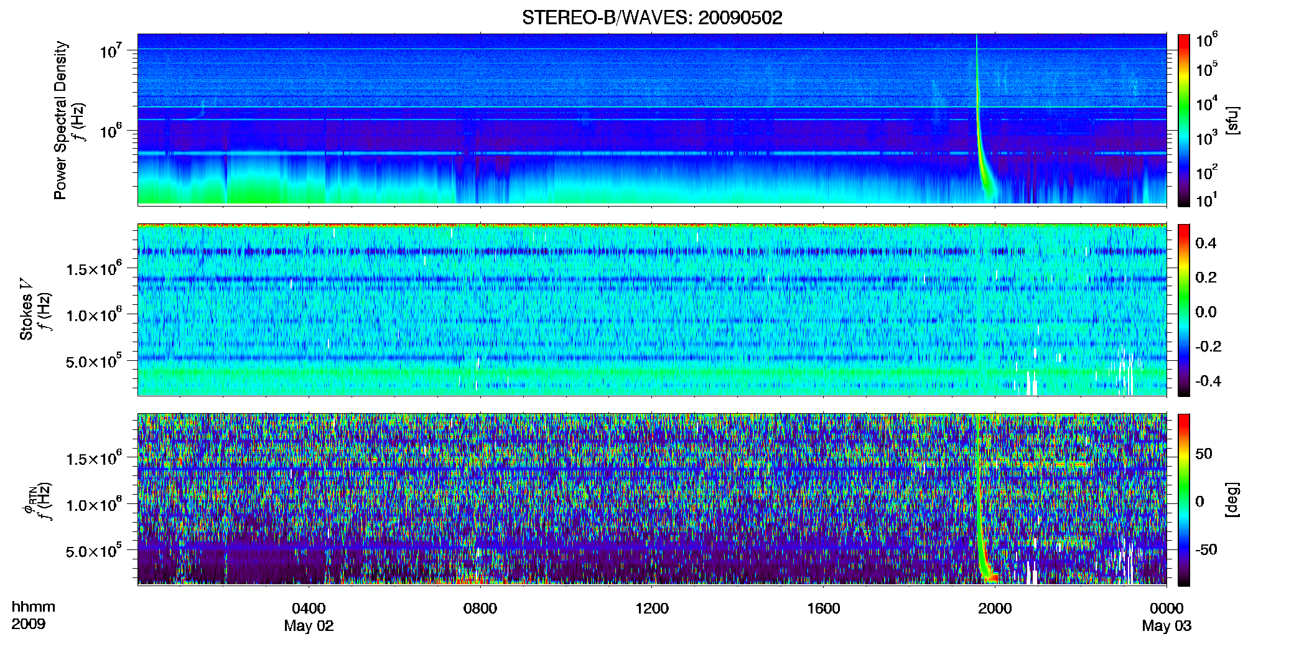
Task: Click the 0000 time tick label
Action: pyautogui.click(x=1167, y=608)
